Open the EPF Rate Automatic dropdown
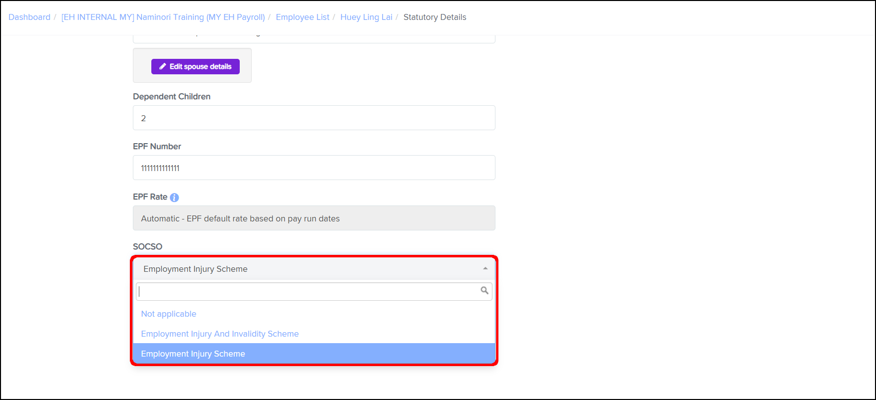 (314, 218)
